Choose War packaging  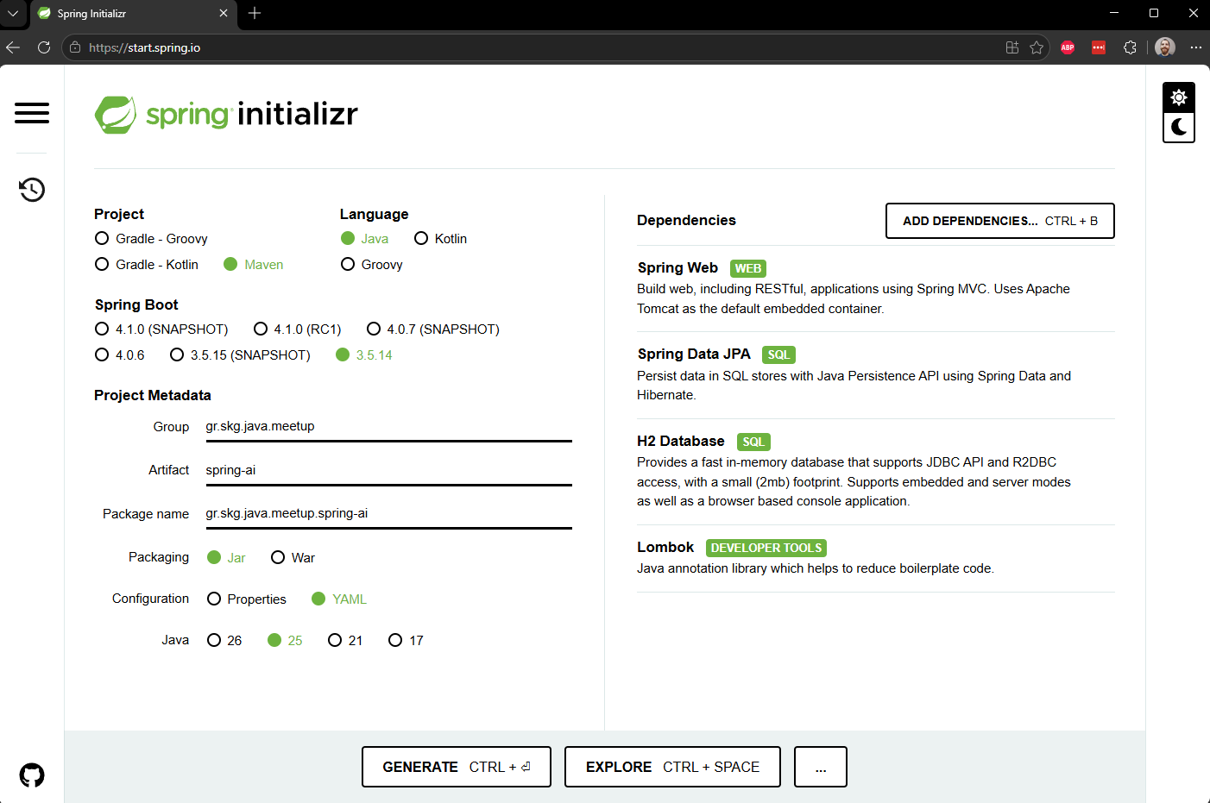293,558
